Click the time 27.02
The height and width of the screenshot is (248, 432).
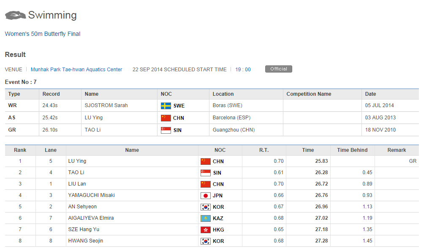(321, 218)
